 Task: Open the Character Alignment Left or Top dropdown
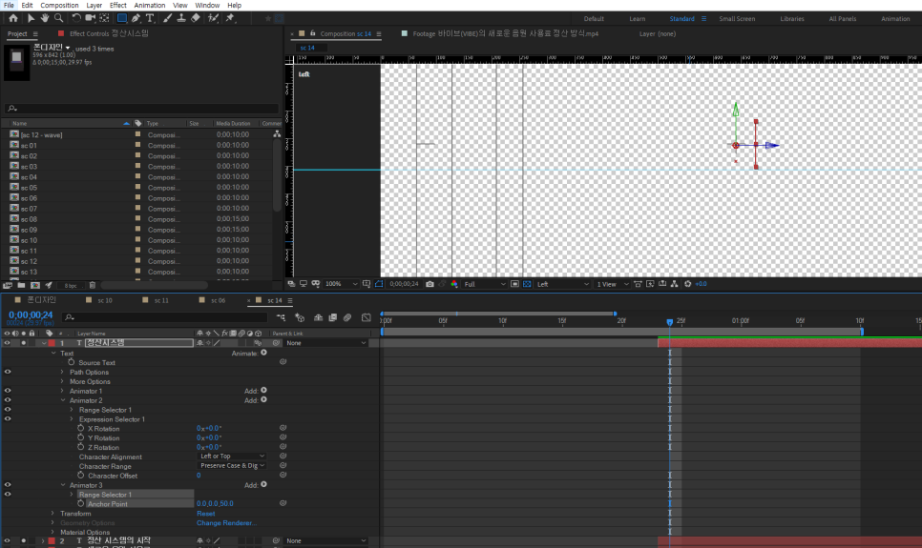tap(232, 457)
